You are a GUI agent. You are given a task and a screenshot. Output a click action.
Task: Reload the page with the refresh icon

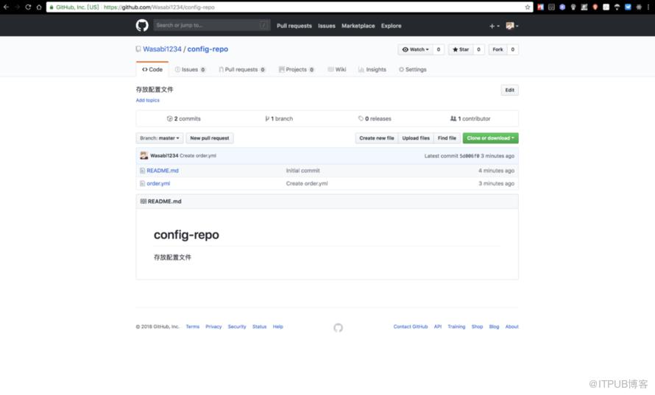[x=28, y=7]
